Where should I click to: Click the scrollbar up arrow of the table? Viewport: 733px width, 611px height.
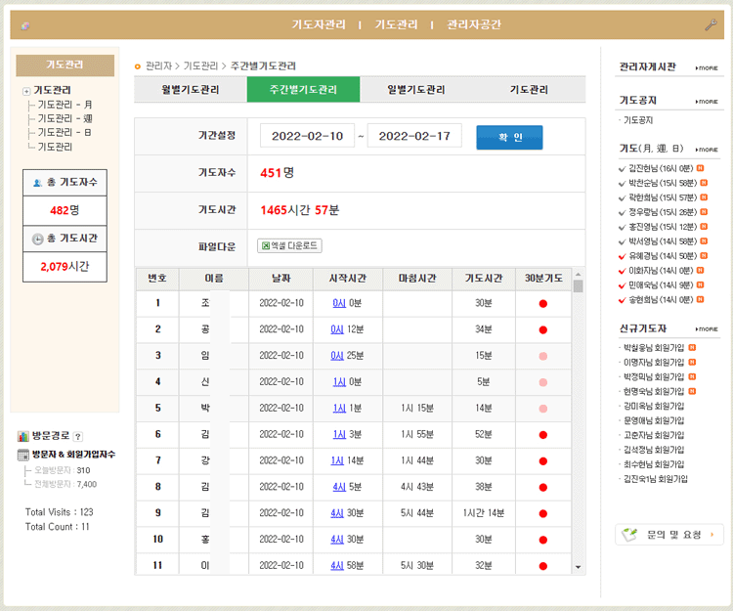click(579, 275)
